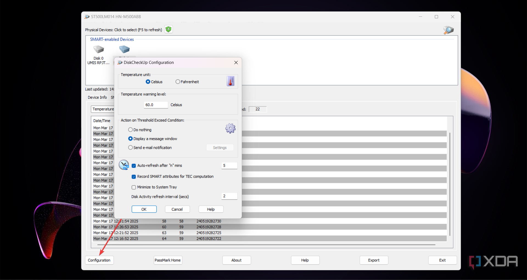Click the vertical scrollbar of the history list
527x280 pixels.
point(450,184)
